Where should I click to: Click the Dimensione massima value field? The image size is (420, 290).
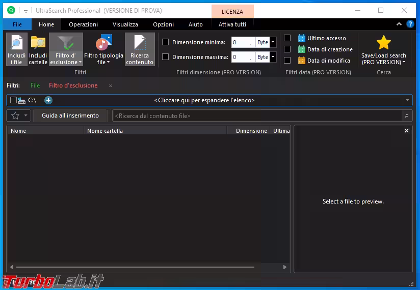coord(243,56)
